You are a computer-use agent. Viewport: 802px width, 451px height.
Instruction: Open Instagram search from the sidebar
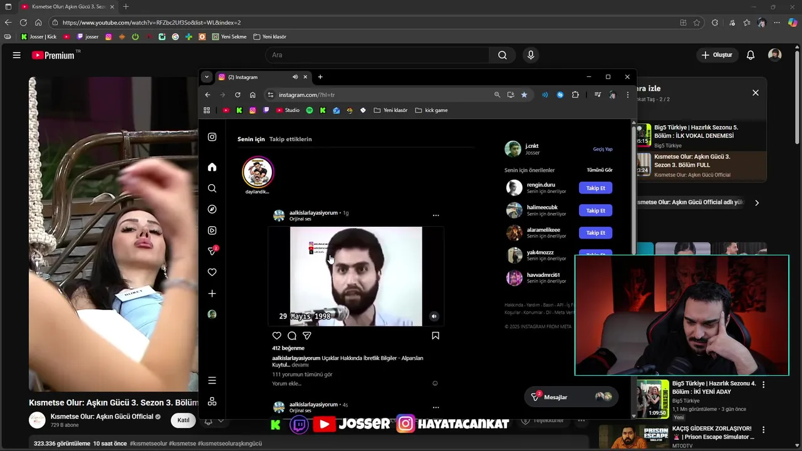212,189
